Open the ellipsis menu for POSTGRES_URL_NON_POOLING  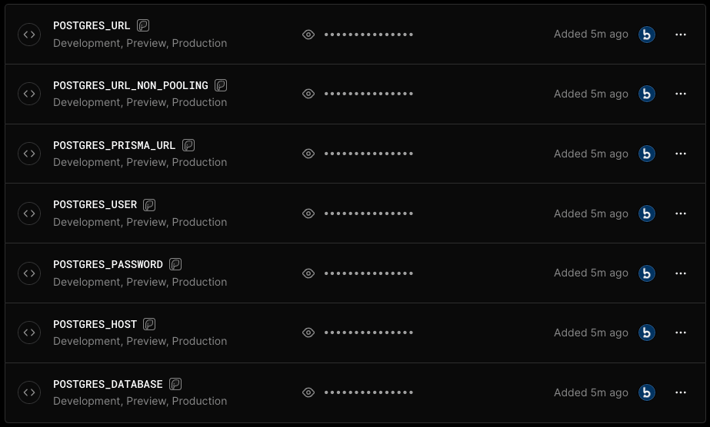[680, 94]
